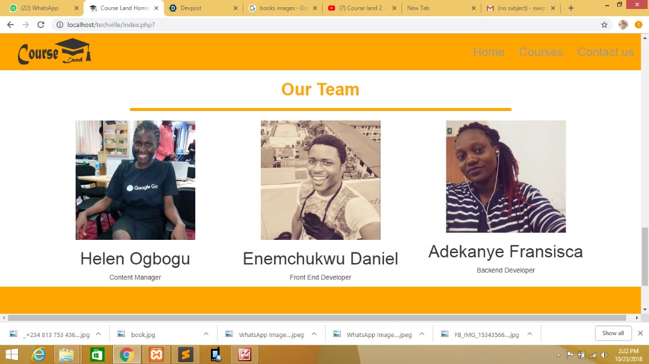
Task: Click Show all downloads button
Action: pyautogui.click(x=613, y=333)
